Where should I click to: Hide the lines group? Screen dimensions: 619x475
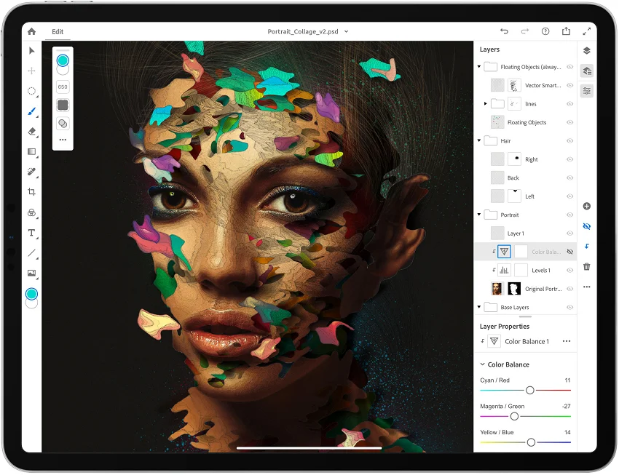point(569,104)
